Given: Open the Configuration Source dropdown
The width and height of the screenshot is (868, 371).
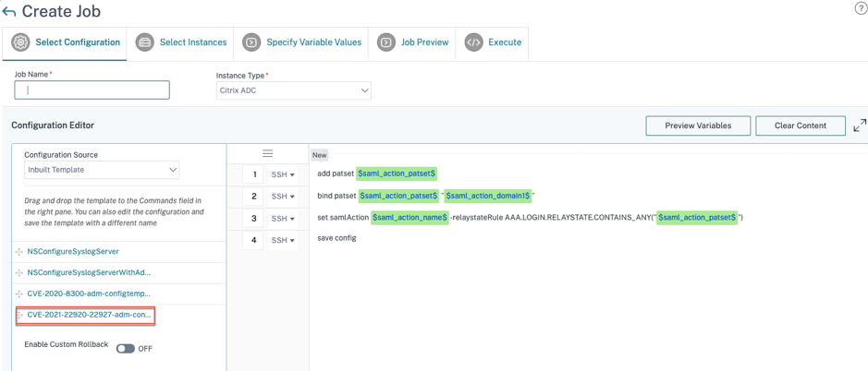Looking at the screenshot, I should (102, 170).
